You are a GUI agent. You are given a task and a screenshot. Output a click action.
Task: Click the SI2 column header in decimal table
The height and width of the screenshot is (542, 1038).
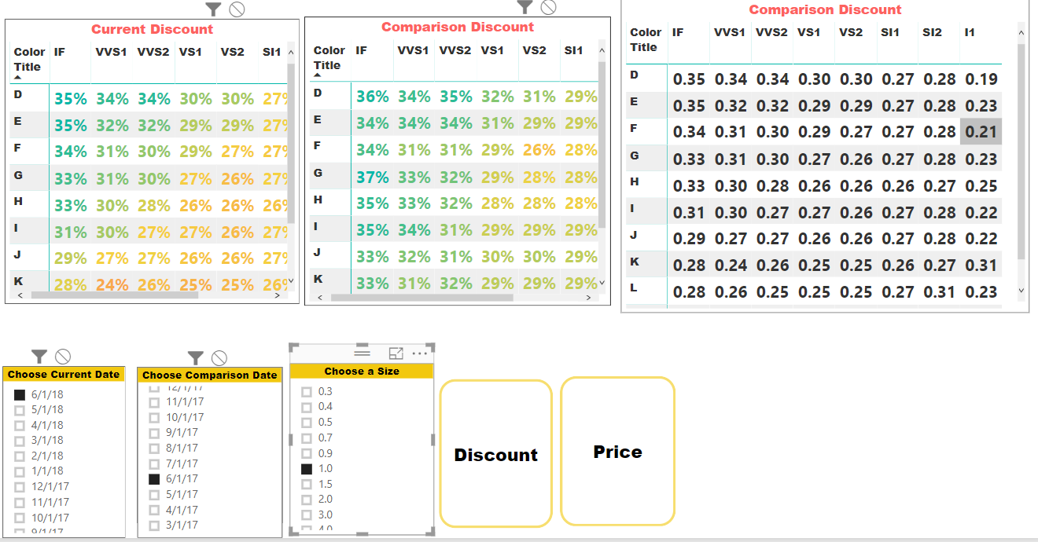[932, 32]
